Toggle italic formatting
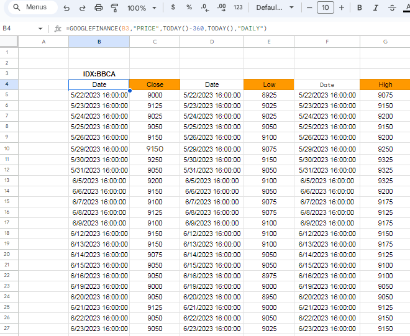This screenshot has height=336, width=410. point(375,8)
